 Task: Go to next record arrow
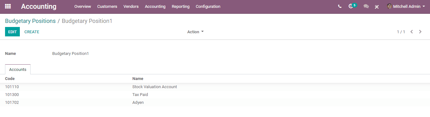click(420, 32)
